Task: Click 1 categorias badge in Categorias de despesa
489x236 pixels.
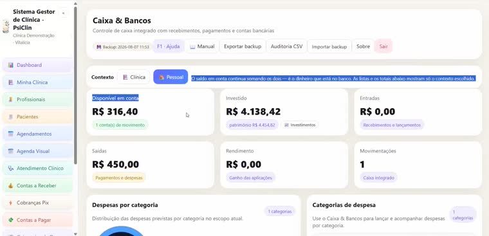Action: pos(463,215)
